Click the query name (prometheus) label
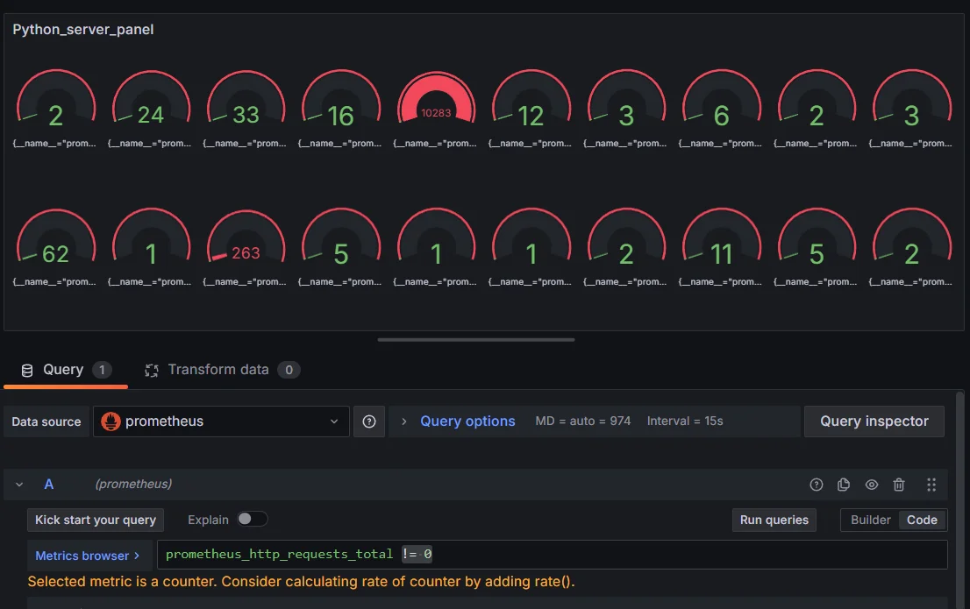The width and height of the screenshot is (970, 609). pyautogui.click(x=133, y=484)
